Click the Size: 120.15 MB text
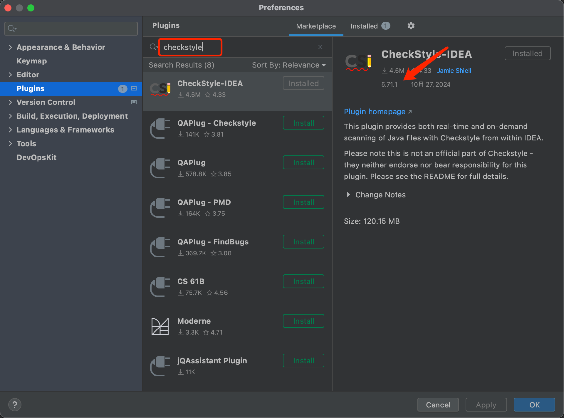564x418 pixels. pos(372,221)
